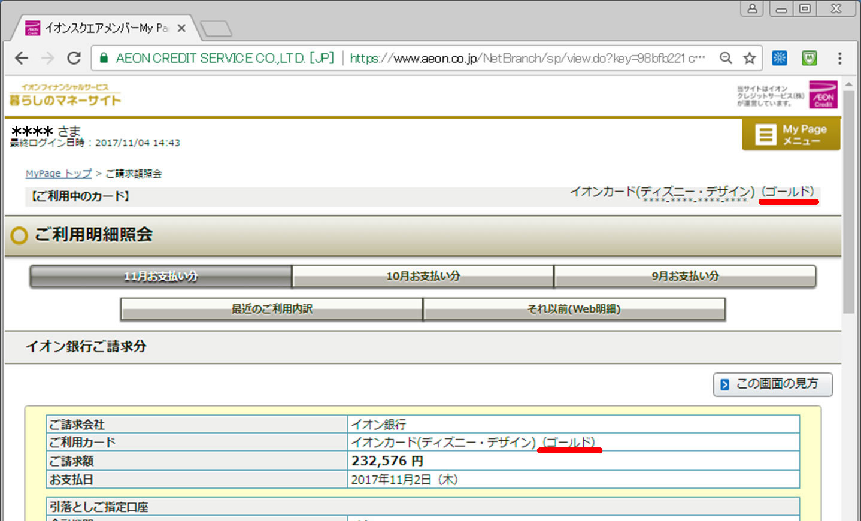861x521 pixels.
Task: Open それ以前(Web明細) tab
Action: pyautogui.click(x=574, y=309)
